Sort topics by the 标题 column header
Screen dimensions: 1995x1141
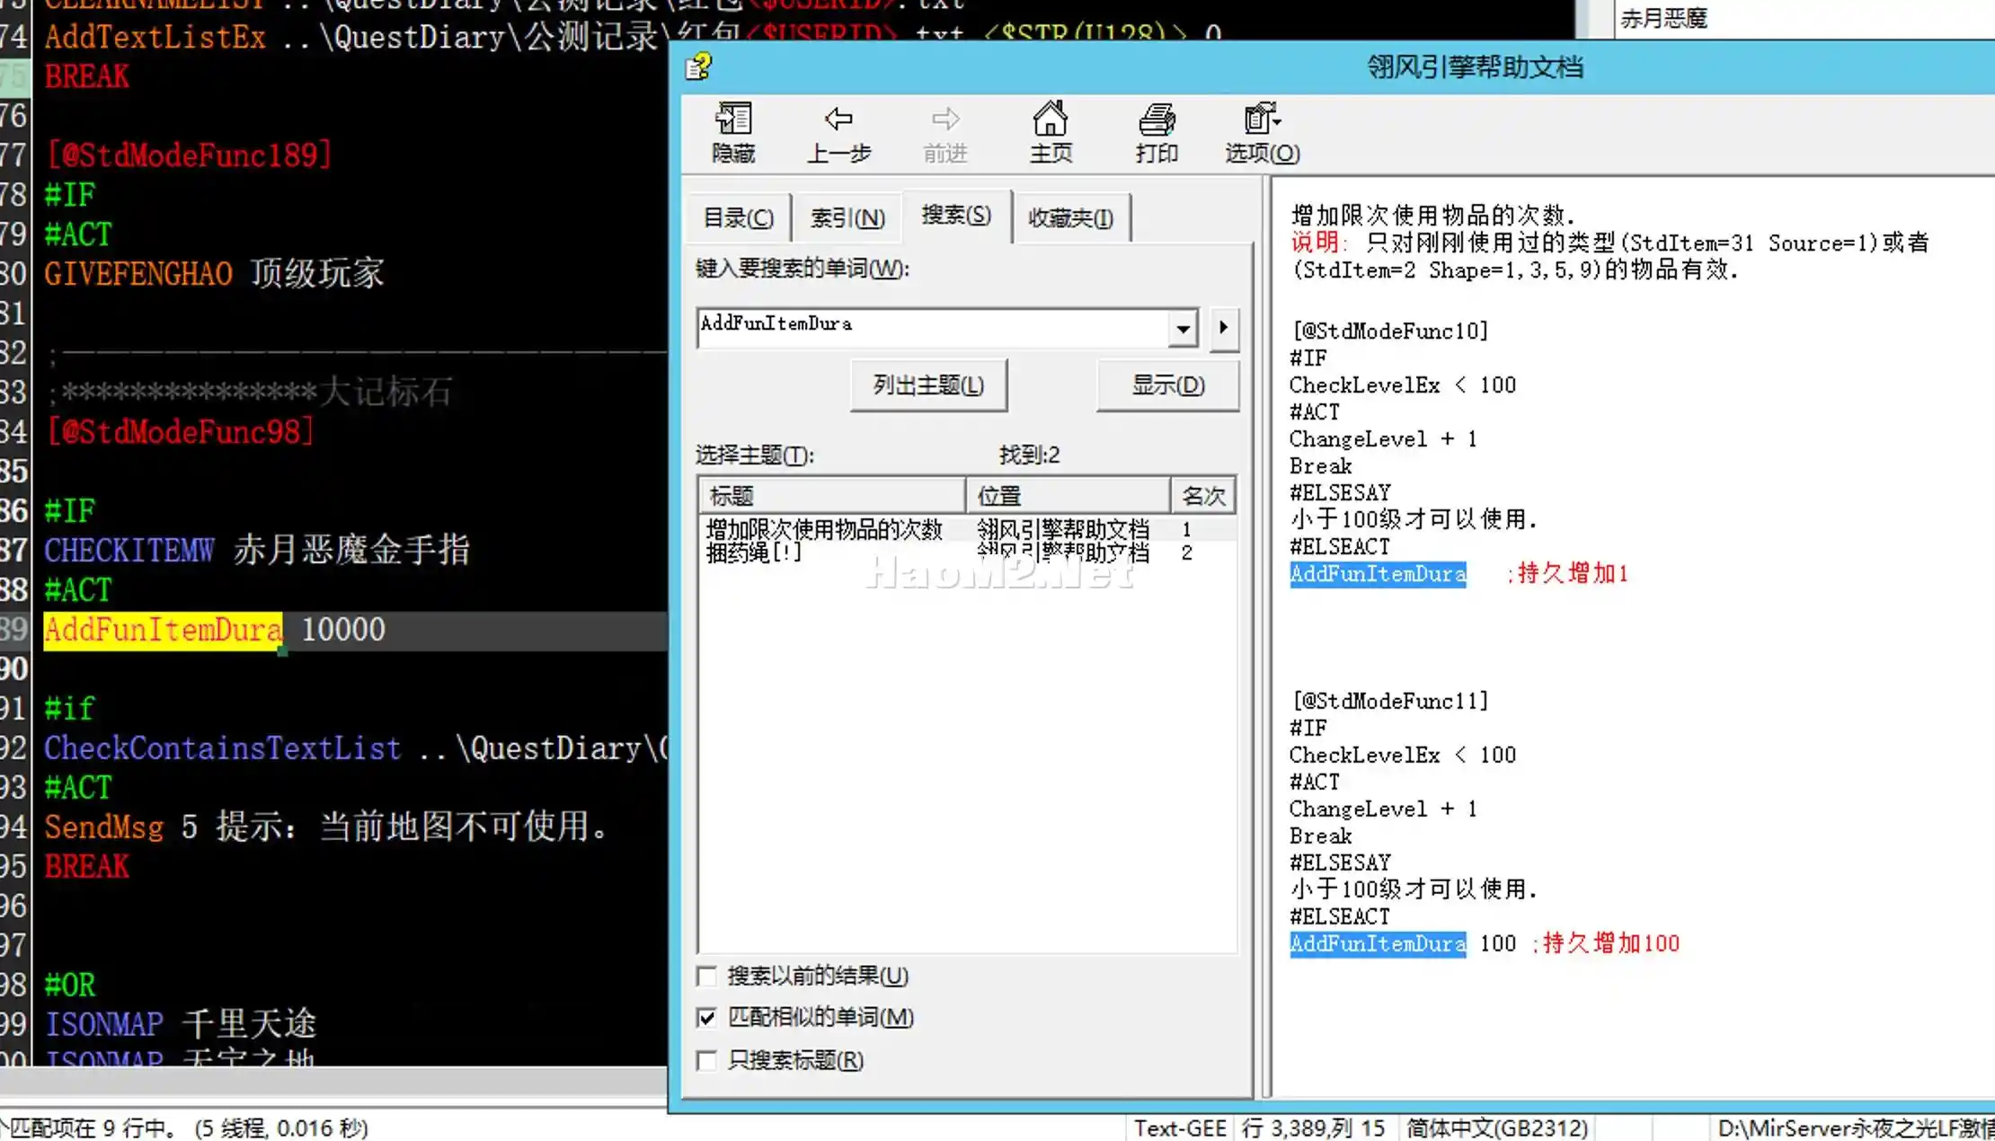pyautogui.click(x=832, y=495)
